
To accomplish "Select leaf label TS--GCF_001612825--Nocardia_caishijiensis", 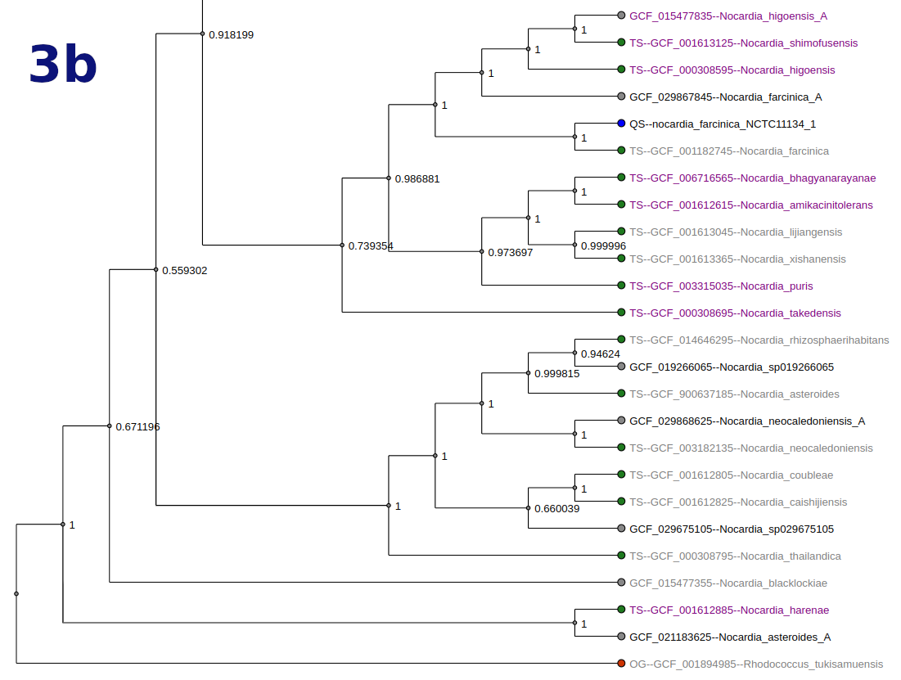I will click(738, 502).
